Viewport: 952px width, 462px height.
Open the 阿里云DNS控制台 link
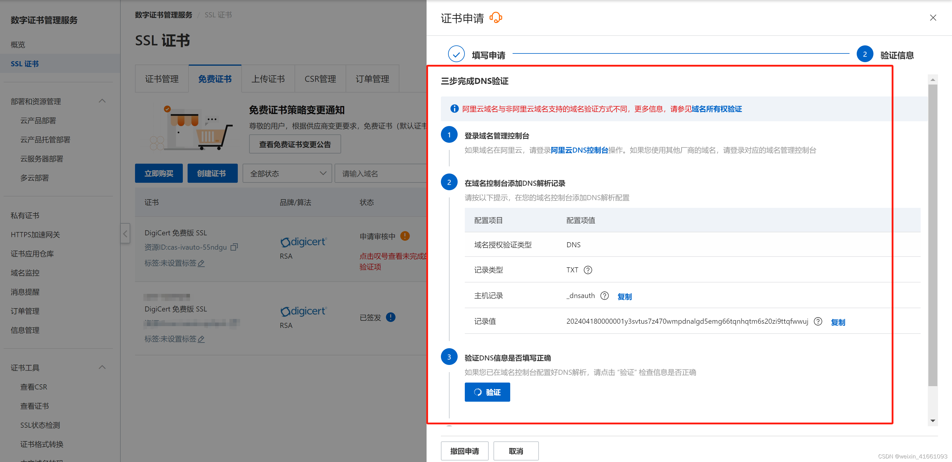[x=579, y=150]
